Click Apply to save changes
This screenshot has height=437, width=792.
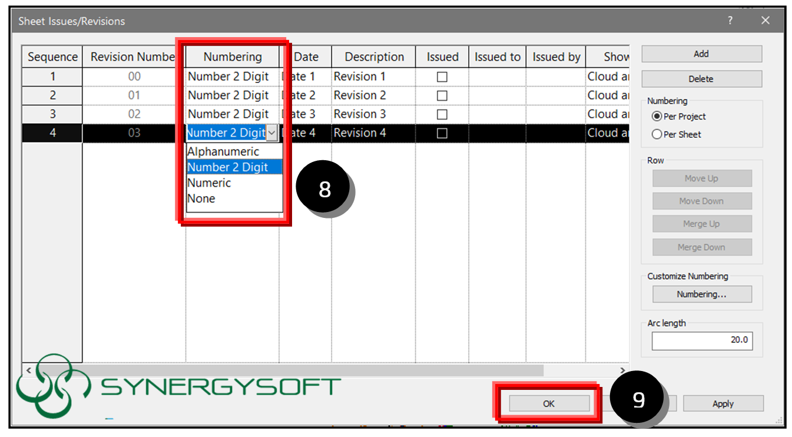723,403
